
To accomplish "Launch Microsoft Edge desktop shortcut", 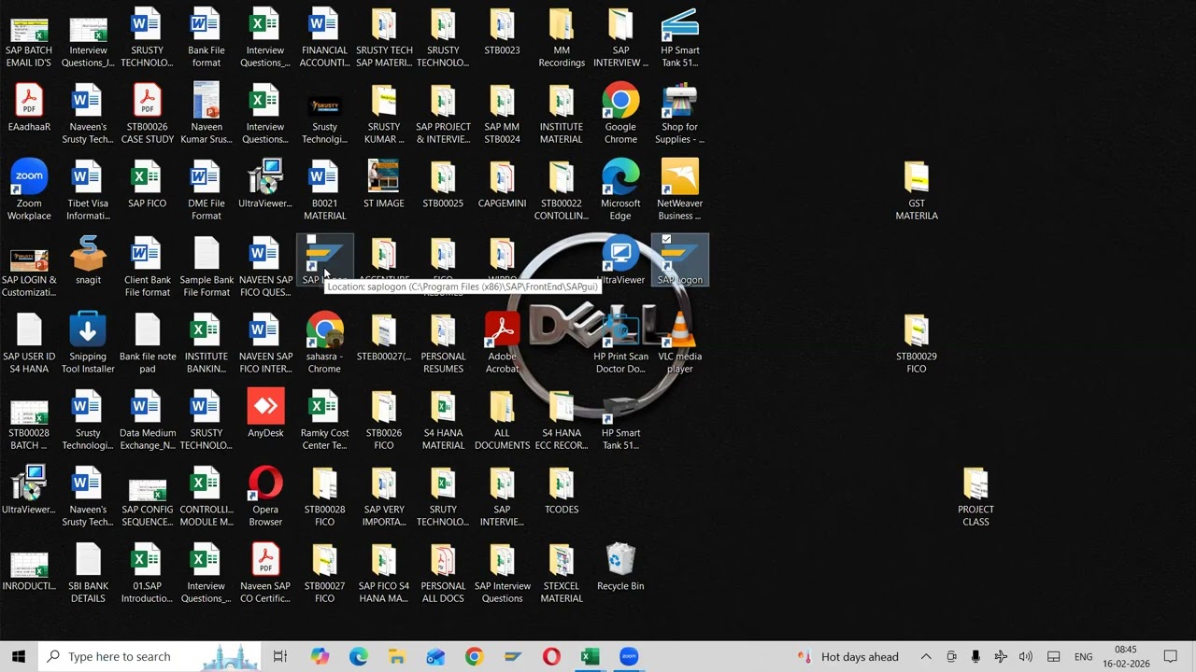I will click(620, 190).
